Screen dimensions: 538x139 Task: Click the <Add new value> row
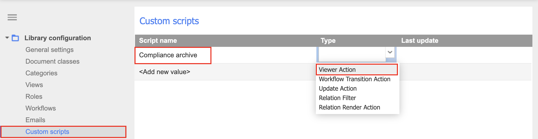click(x=165, y=72)
